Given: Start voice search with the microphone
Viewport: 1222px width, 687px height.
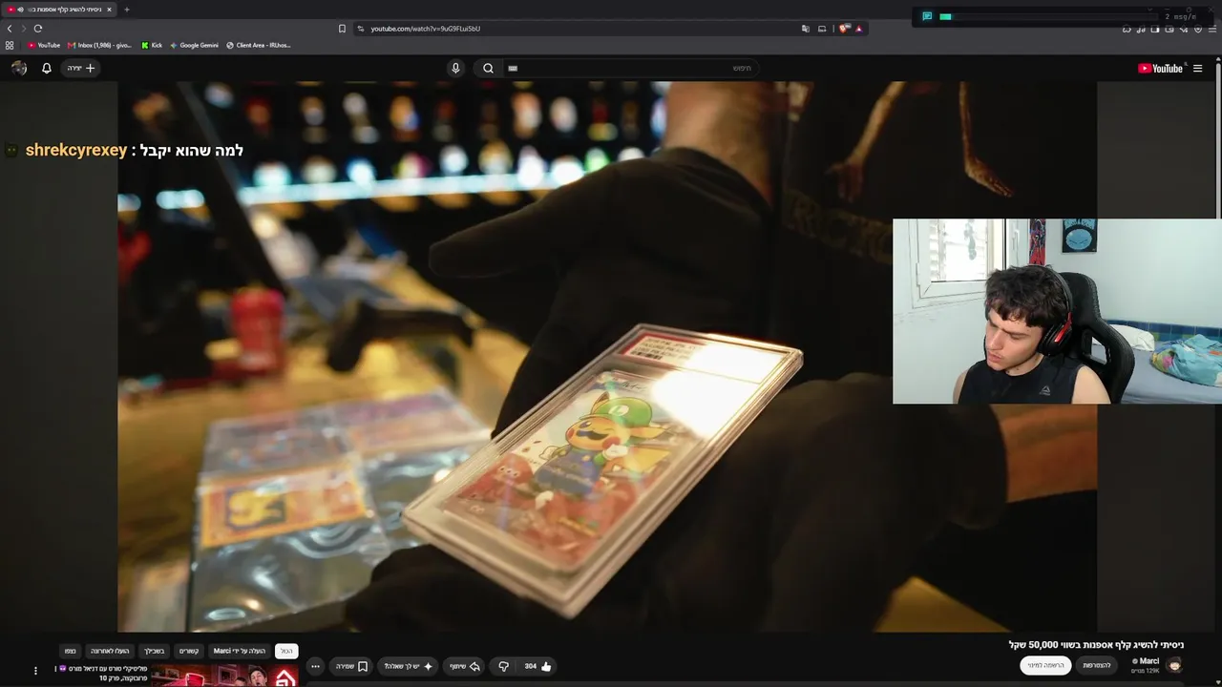Looking at the screenshot, I should click(x=455, y=68).
